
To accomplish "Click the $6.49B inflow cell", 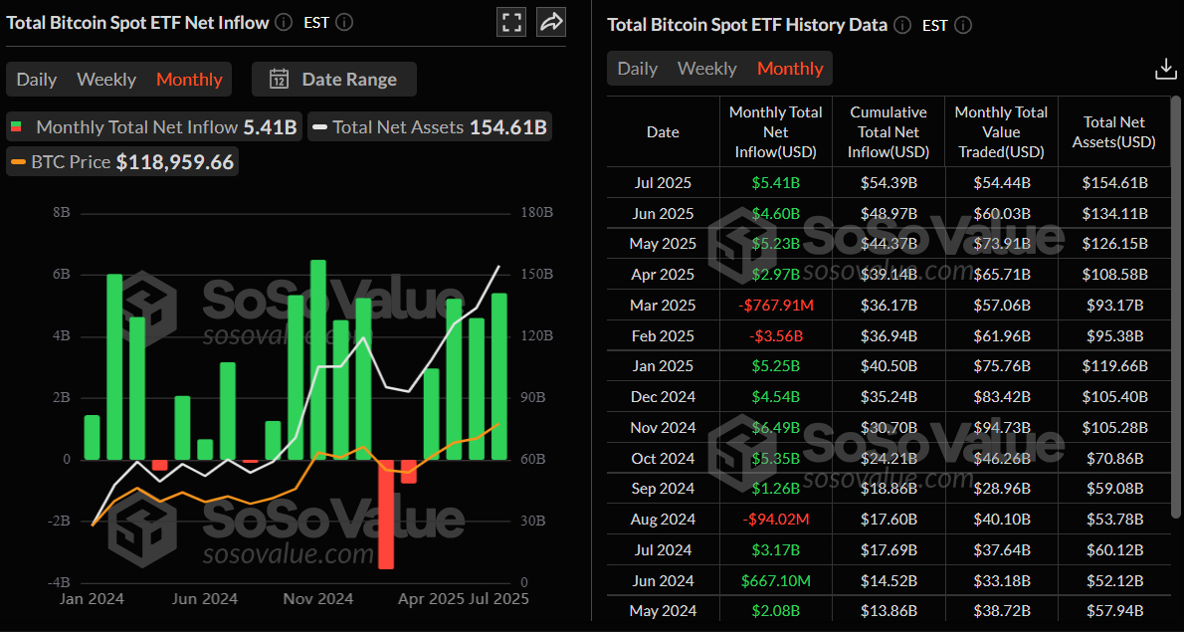I will (x=775, y=428).
